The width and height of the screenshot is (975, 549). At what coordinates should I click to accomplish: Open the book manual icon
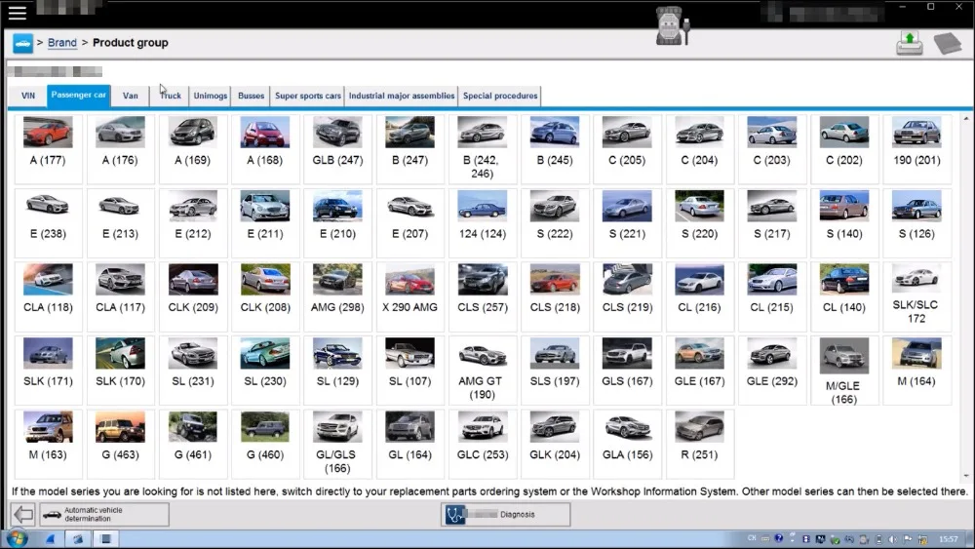[946, 44]
